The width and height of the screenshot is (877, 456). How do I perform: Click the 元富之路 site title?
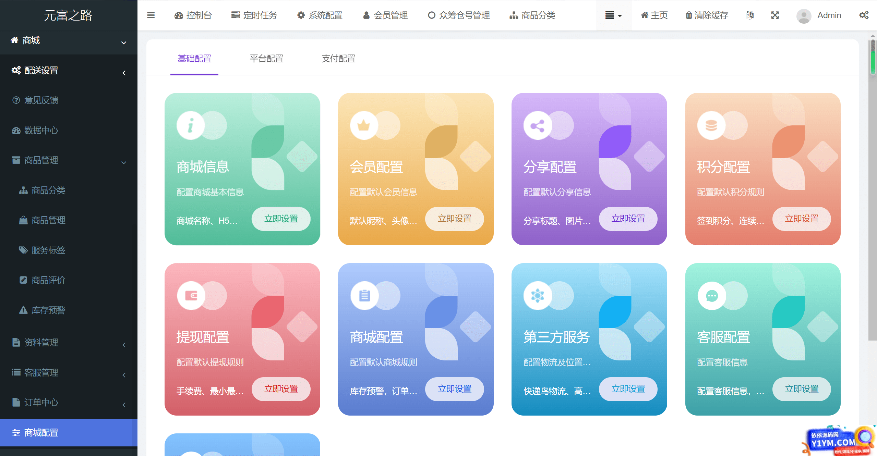[x=68, y=15]
